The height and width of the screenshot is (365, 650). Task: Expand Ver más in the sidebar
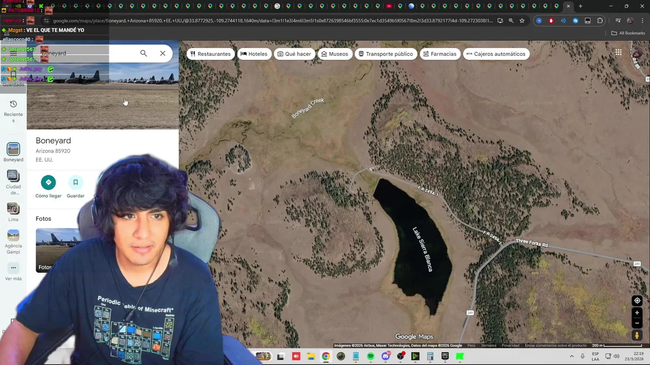pos(13,272)
